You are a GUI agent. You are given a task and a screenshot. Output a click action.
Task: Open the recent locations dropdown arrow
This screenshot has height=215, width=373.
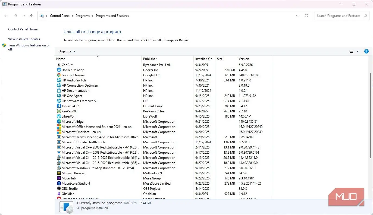click(x=24, y=16)
